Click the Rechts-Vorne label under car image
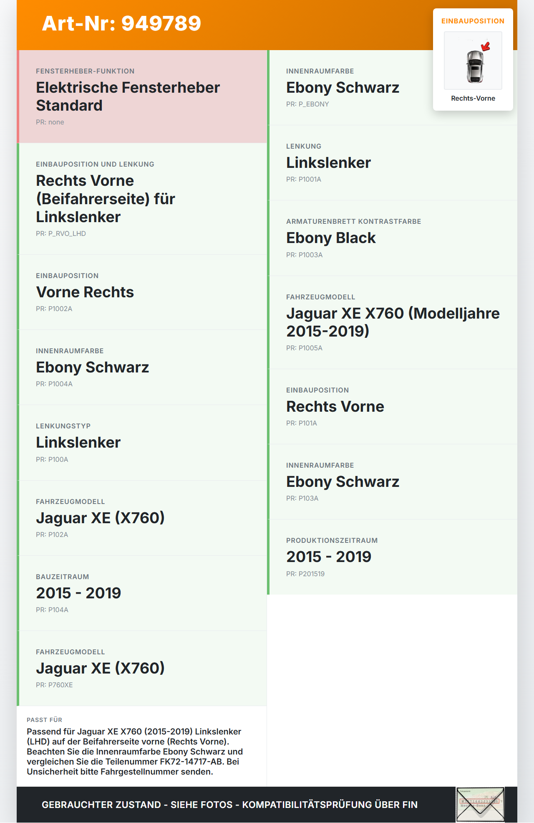 473,99
